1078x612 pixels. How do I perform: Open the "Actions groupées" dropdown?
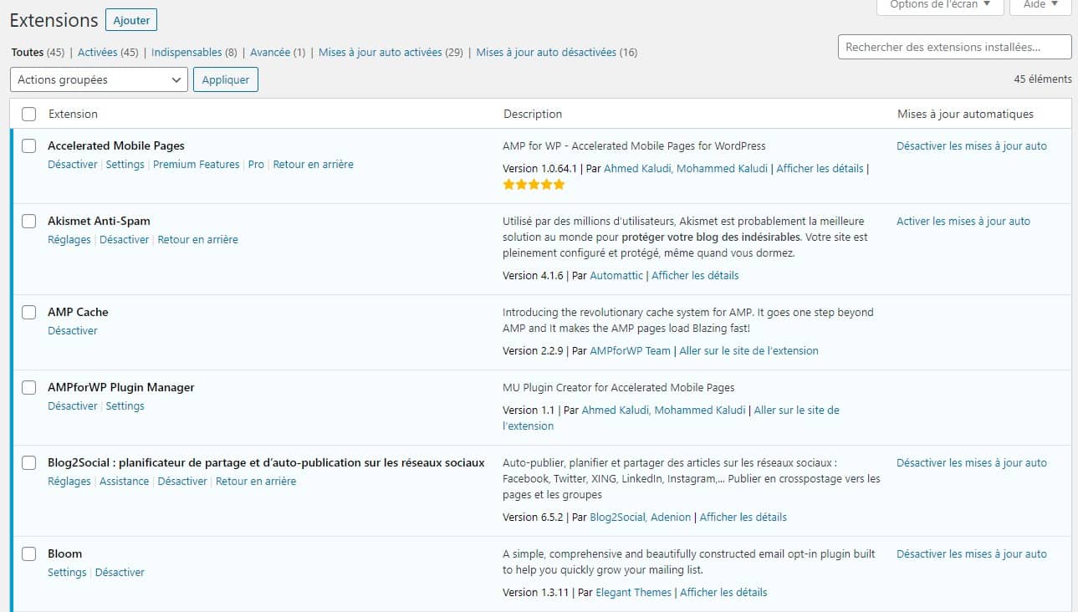(x=99, y=79)
